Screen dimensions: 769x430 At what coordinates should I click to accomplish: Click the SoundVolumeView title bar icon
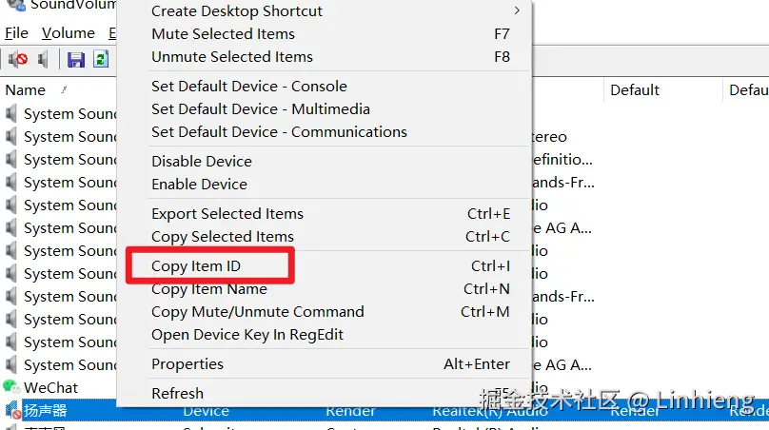pos(13,5)
